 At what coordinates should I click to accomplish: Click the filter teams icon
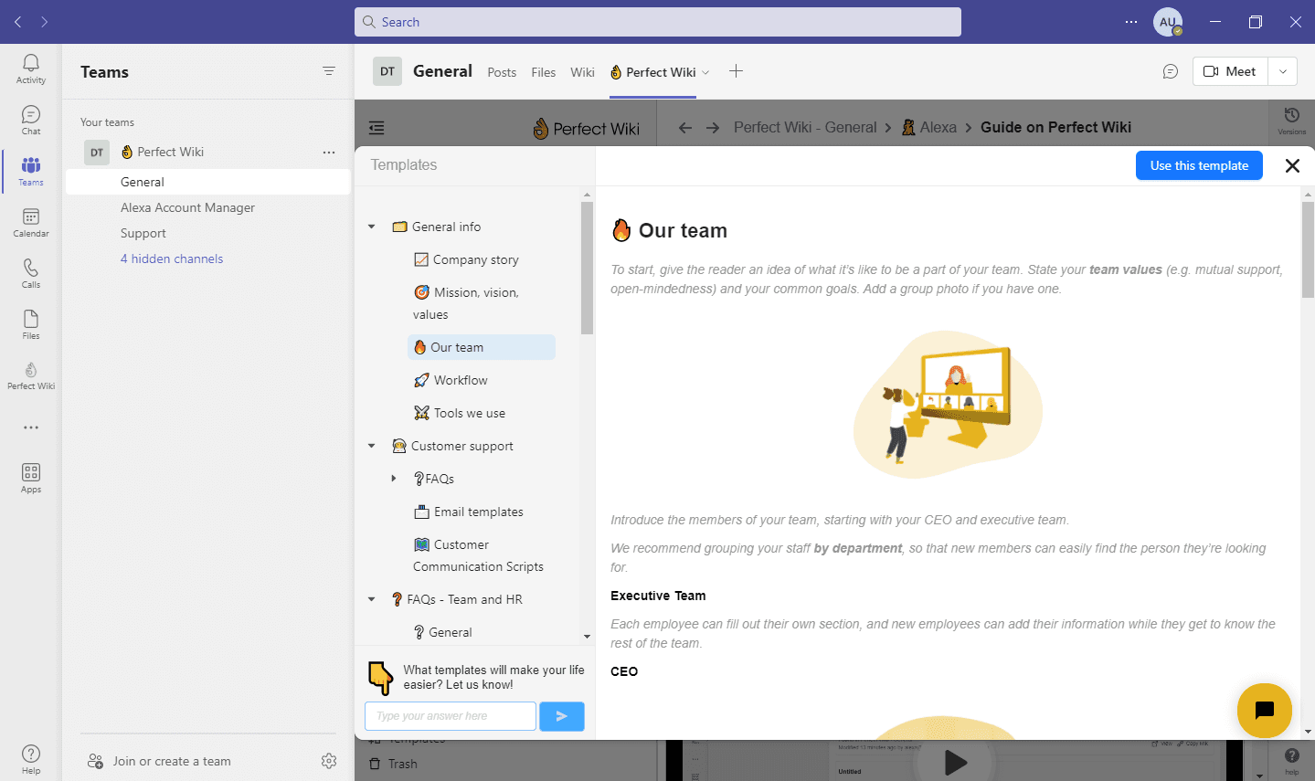tap(329, 71)
